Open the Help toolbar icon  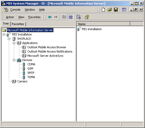(87, 17)
